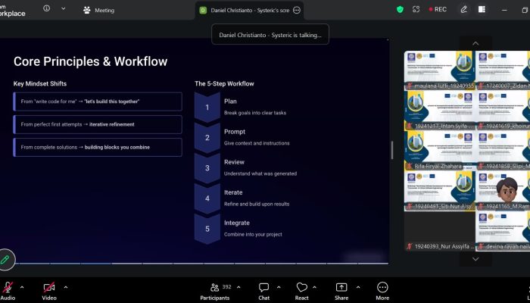Click the Prompt step heading
Image resolution: width=530 pixels, height=303 pixels.
tap(235, 132)
